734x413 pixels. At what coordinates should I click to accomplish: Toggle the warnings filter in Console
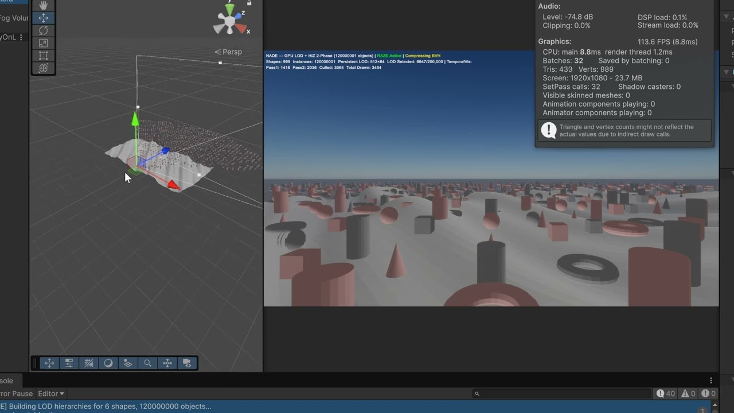tap(688, 393)
